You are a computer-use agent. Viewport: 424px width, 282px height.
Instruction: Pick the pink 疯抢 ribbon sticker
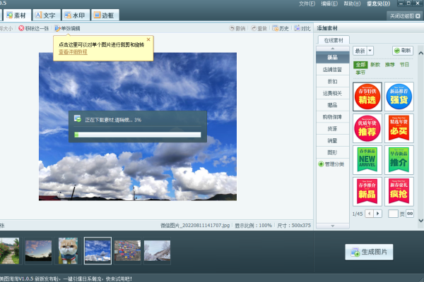coord(399,192)
